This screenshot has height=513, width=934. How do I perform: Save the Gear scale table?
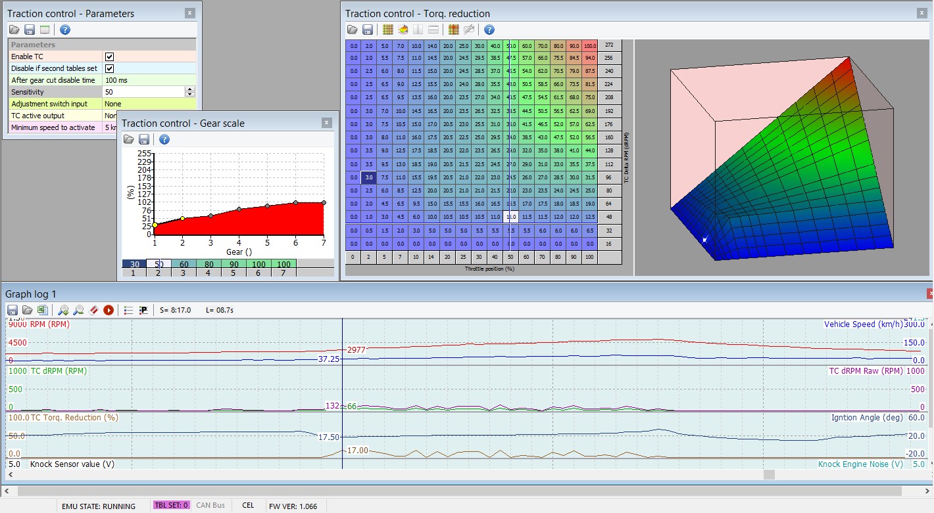tap(143, 139)
